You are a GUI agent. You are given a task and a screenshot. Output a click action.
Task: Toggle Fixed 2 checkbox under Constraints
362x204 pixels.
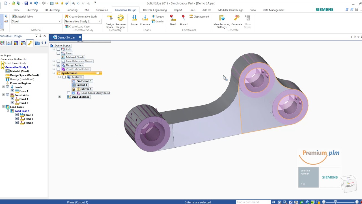(x=12, y=103)
